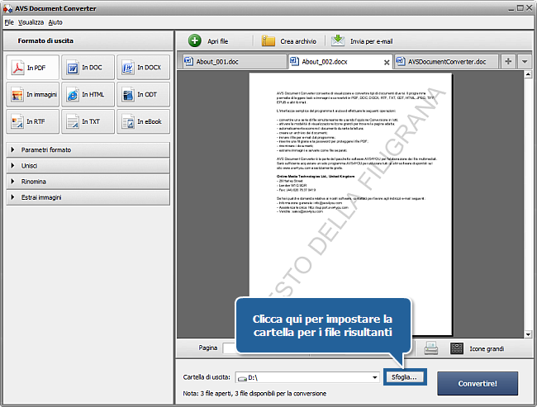Choose the In ODT output format
537x407 pixels.
(143, 94)
